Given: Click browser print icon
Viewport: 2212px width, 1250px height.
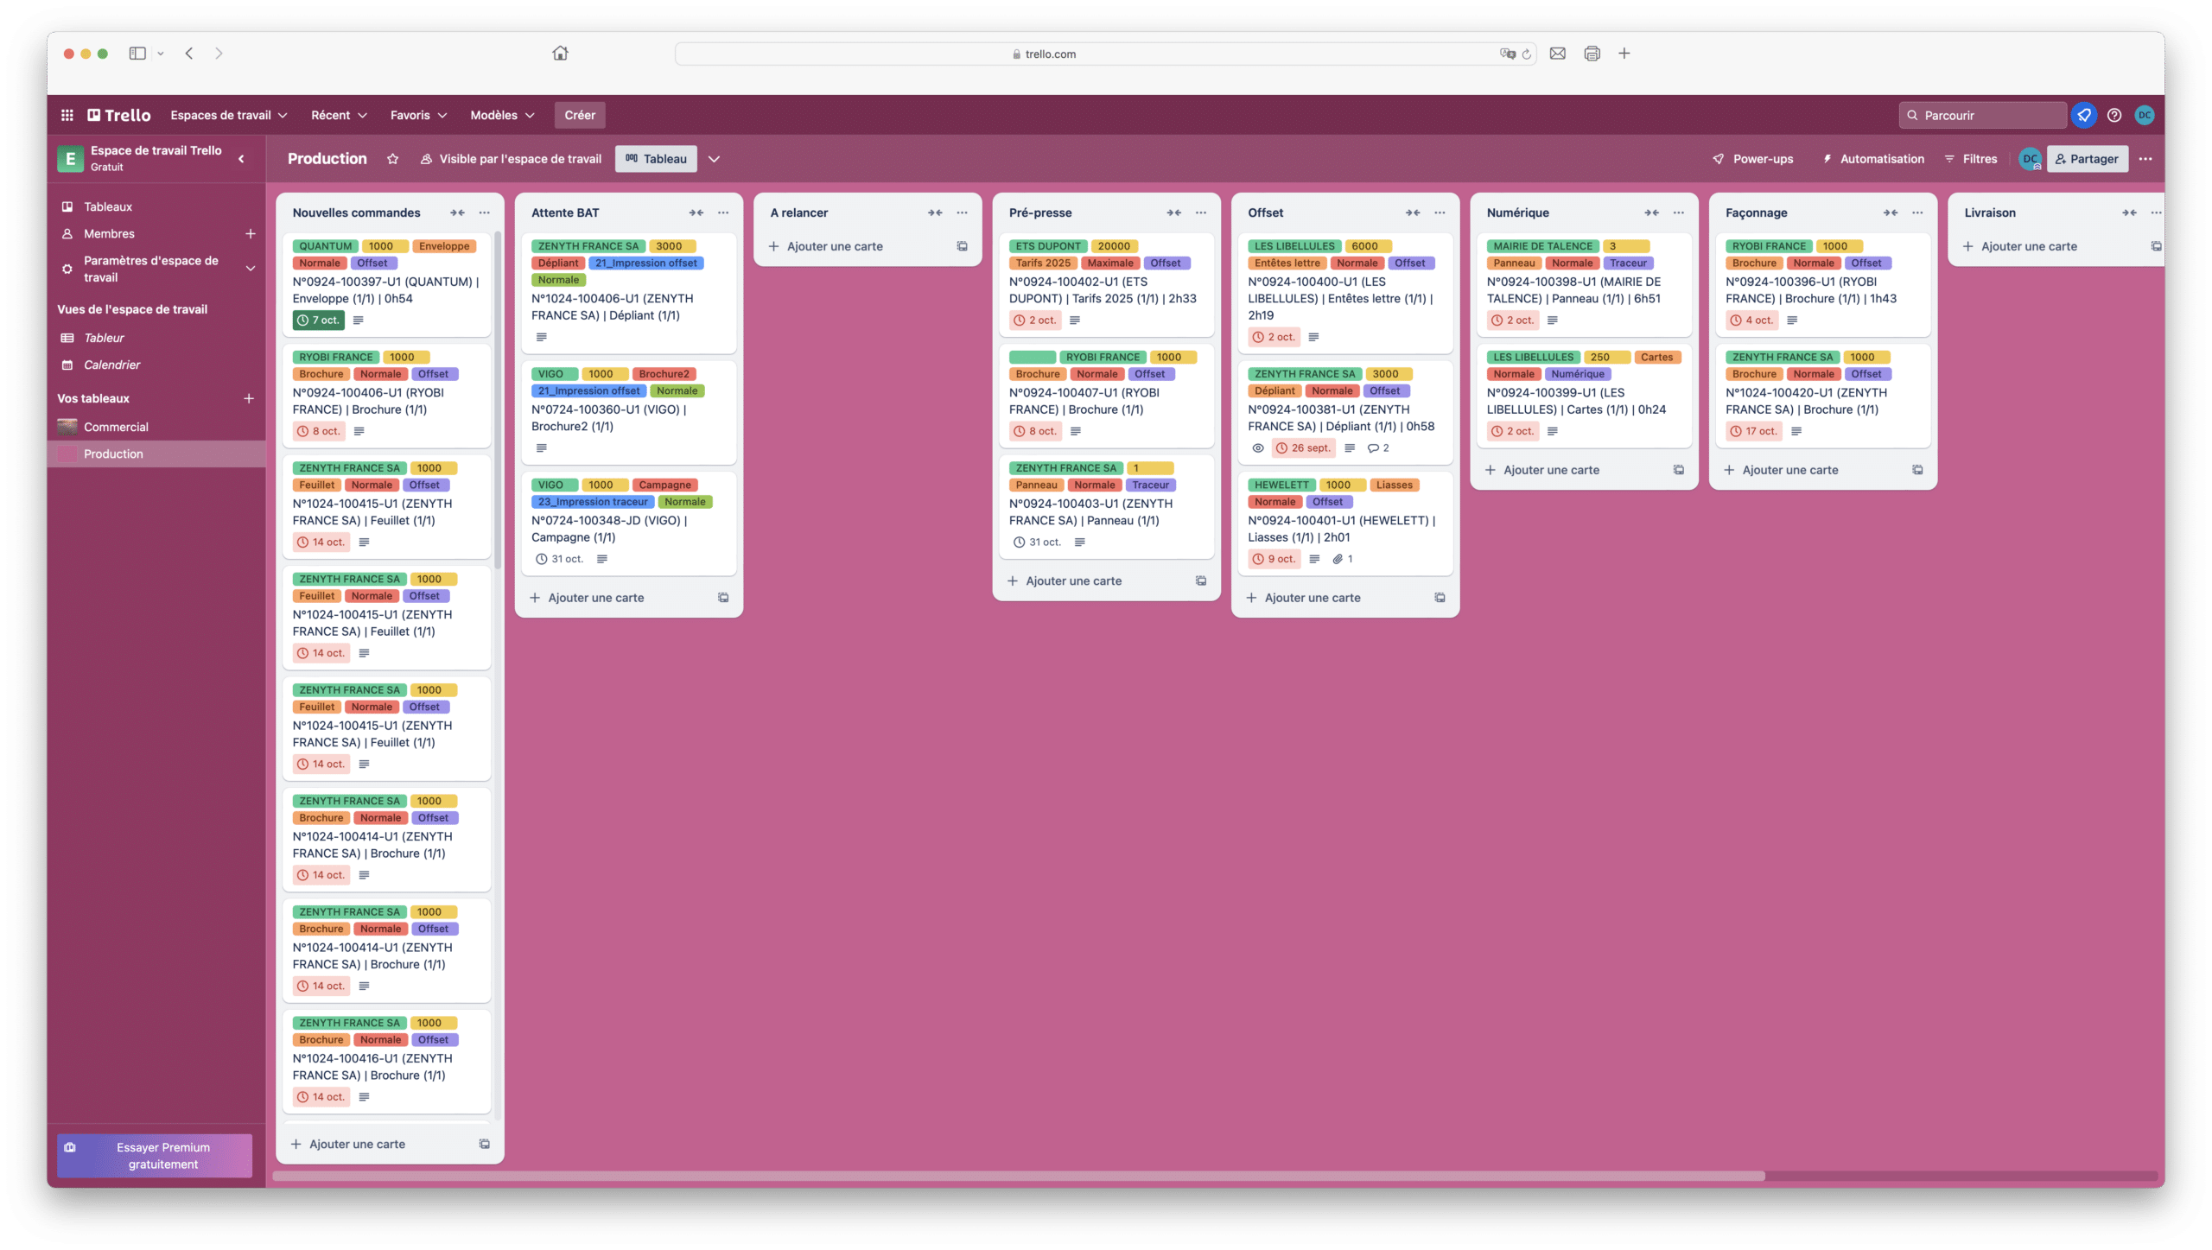Looking at the screenshot, I should click(1592, 54).
